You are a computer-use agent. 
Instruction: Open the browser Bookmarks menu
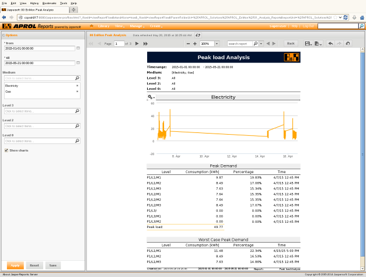[49, 3]
